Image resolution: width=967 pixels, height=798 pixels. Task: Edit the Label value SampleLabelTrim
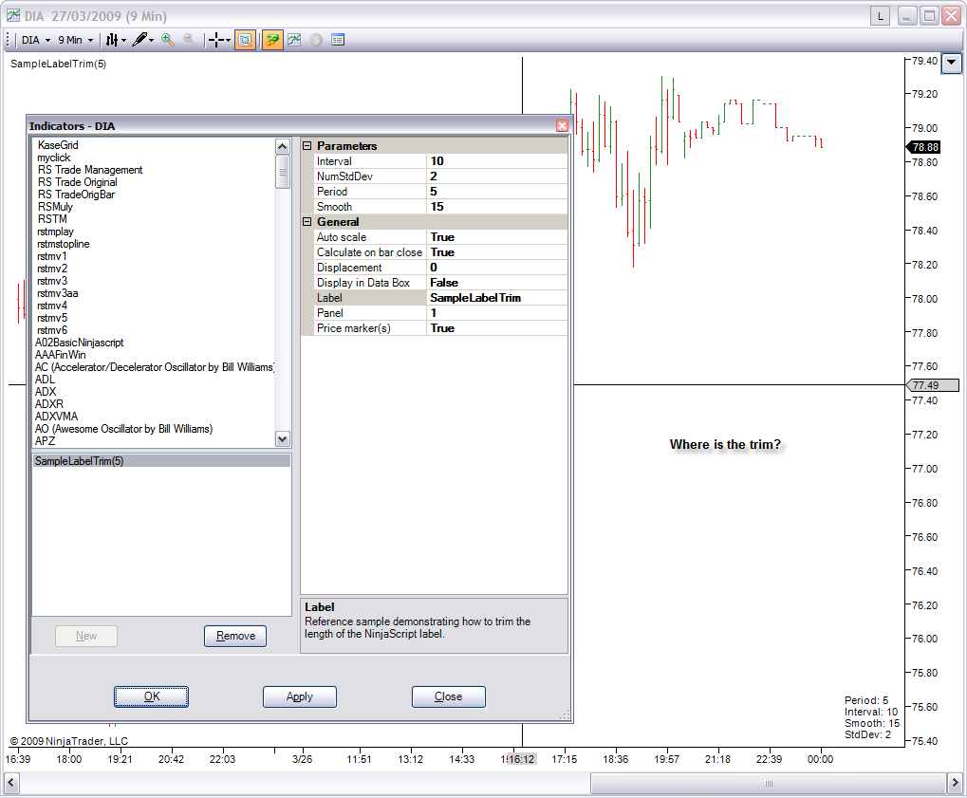496,298
